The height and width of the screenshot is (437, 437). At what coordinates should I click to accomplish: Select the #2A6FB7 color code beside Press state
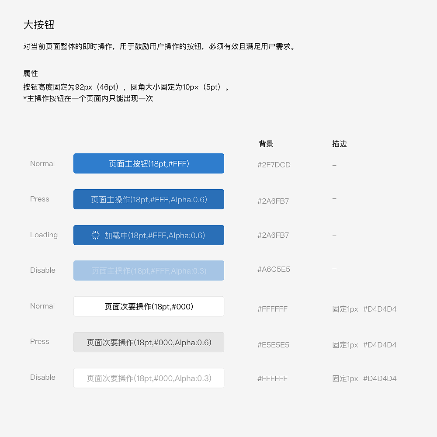[x=273, y=201]
